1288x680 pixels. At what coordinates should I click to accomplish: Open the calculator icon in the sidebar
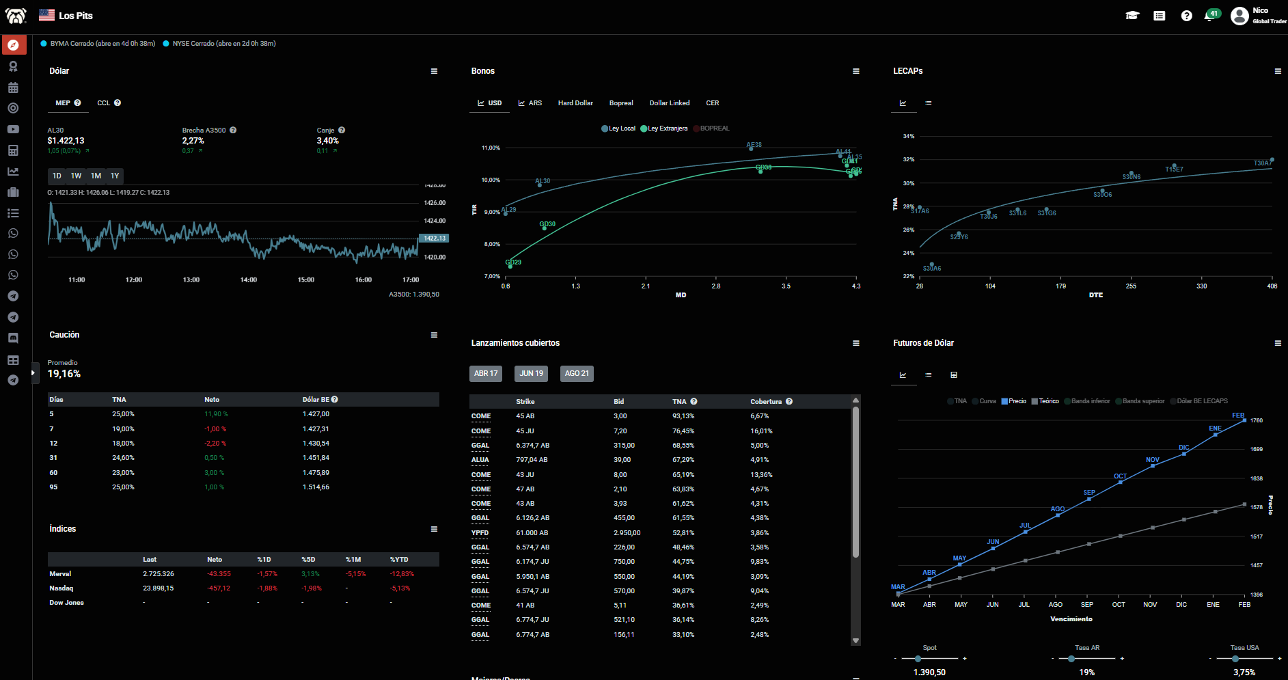(x=13, y=150)
